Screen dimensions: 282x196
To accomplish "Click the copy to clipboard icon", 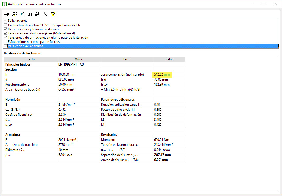I will pos(22,14).
